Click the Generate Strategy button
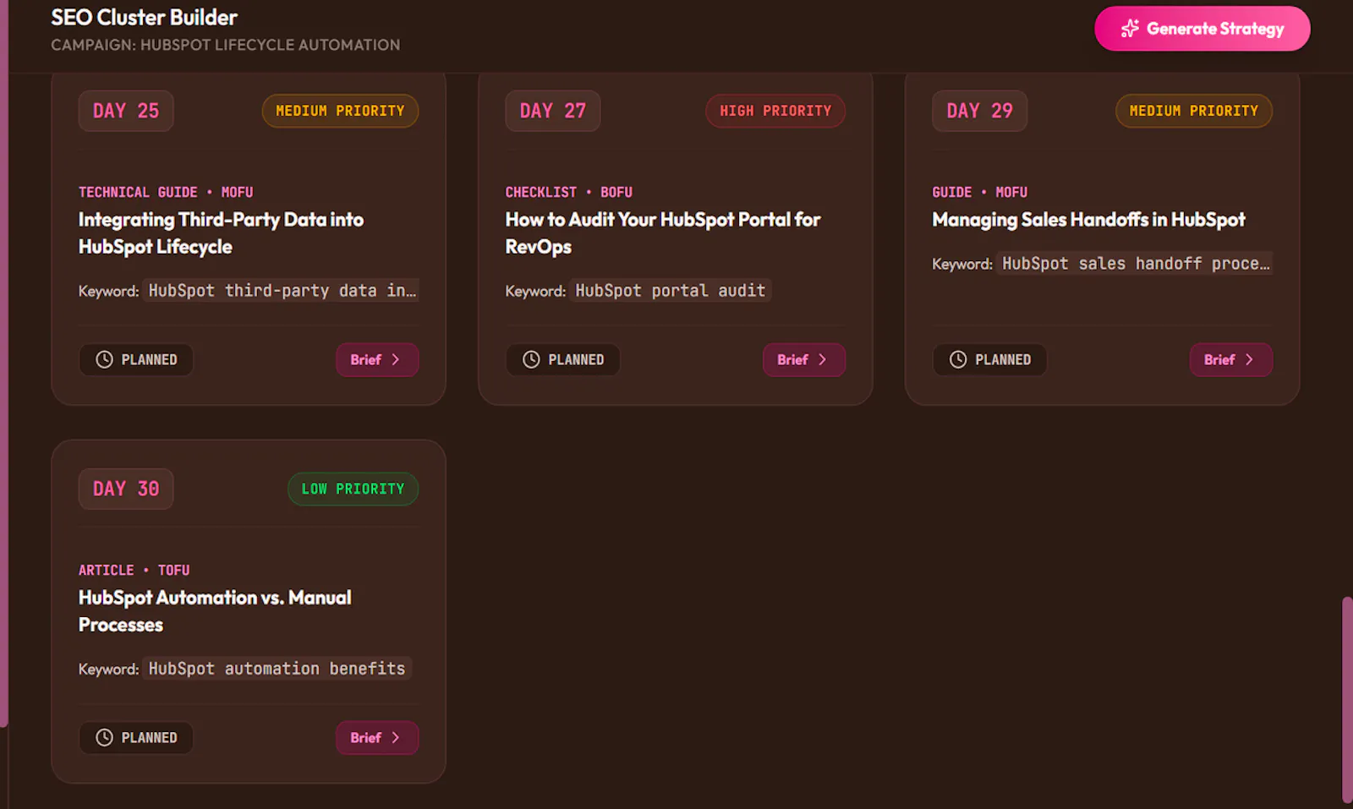 click(x=1202, y=29)
